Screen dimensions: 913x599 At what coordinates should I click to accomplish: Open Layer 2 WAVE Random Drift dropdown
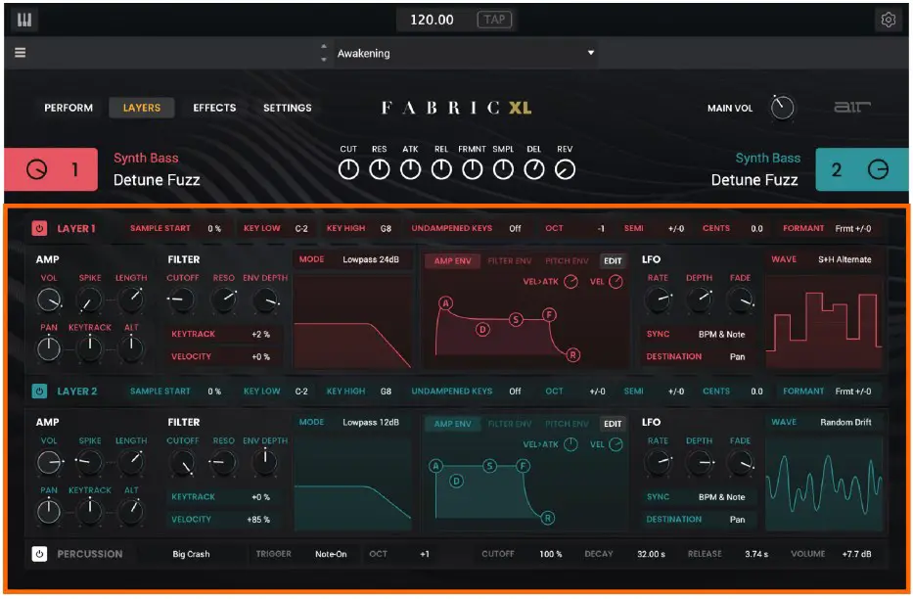pos(845,422)
